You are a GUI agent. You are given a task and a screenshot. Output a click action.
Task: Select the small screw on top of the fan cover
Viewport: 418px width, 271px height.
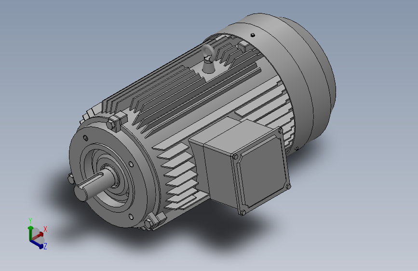click(x=253, y=35)
